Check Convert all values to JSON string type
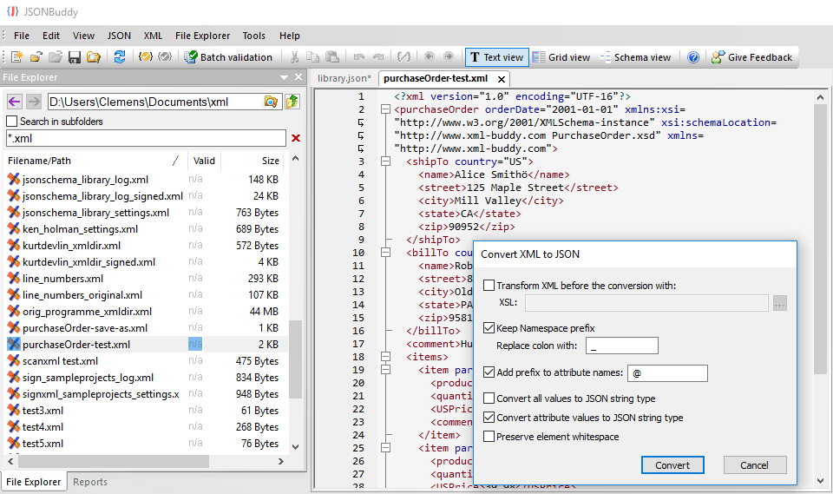Screen dimensions: 833x494 coord(489,398)
